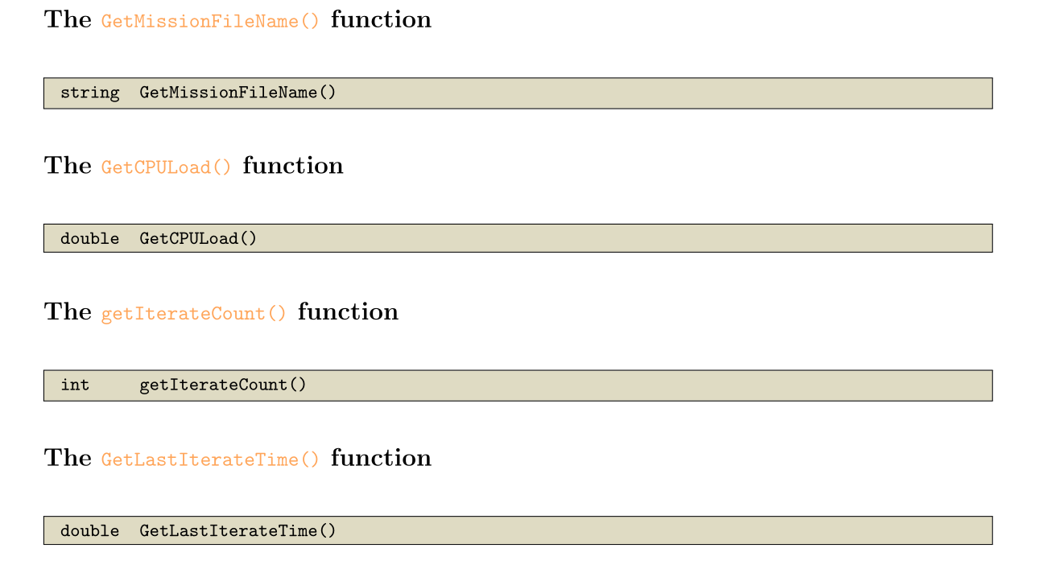This screenshot has height=573, width=1041.
Task: Click GetLastIterateTime() inside the shaded code box
Action: point(238,530)
